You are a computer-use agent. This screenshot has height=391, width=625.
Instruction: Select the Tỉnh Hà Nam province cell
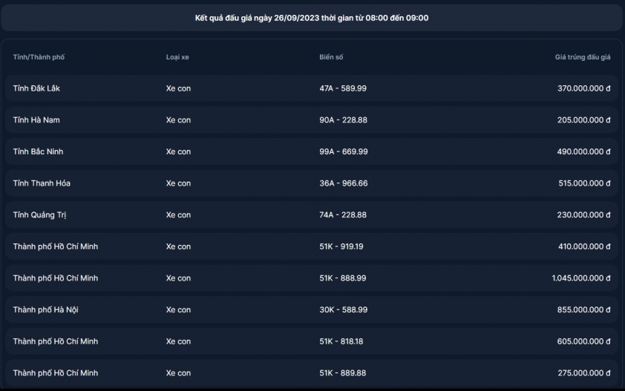36,120
